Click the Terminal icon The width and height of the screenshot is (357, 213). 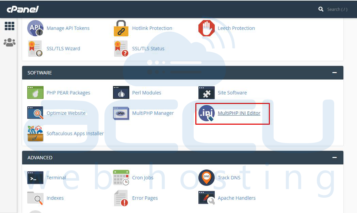coord(35,178)
